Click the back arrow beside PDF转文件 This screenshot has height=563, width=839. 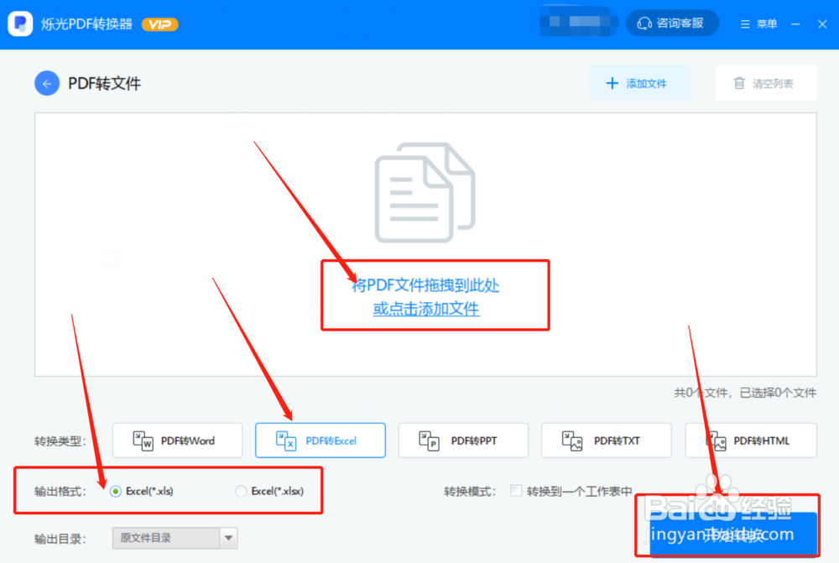47,83
